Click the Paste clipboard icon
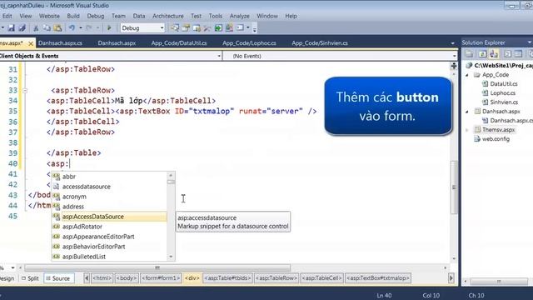Screen dimensions: 533x300 57,27
